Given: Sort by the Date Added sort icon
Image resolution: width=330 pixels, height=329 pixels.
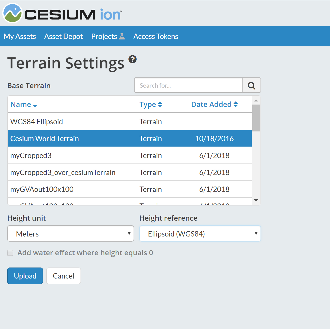Looking at the screenshot, I should pos(235,104).
